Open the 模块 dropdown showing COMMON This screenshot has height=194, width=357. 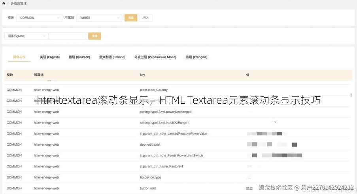tap(40, 18)
